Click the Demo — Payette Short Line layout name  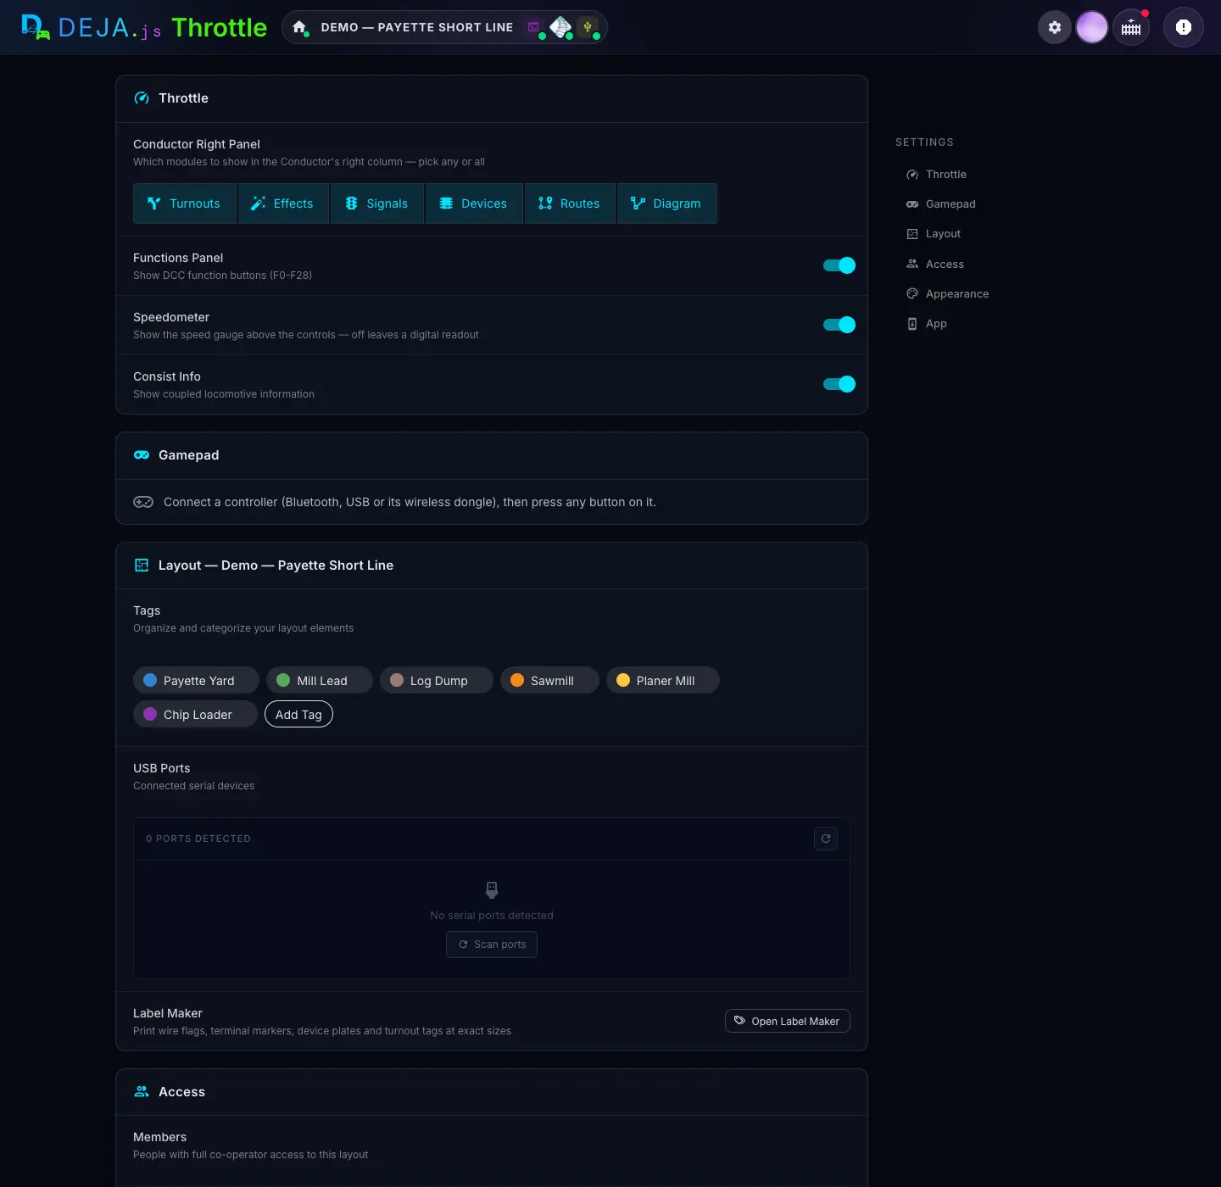click(417, 27)
